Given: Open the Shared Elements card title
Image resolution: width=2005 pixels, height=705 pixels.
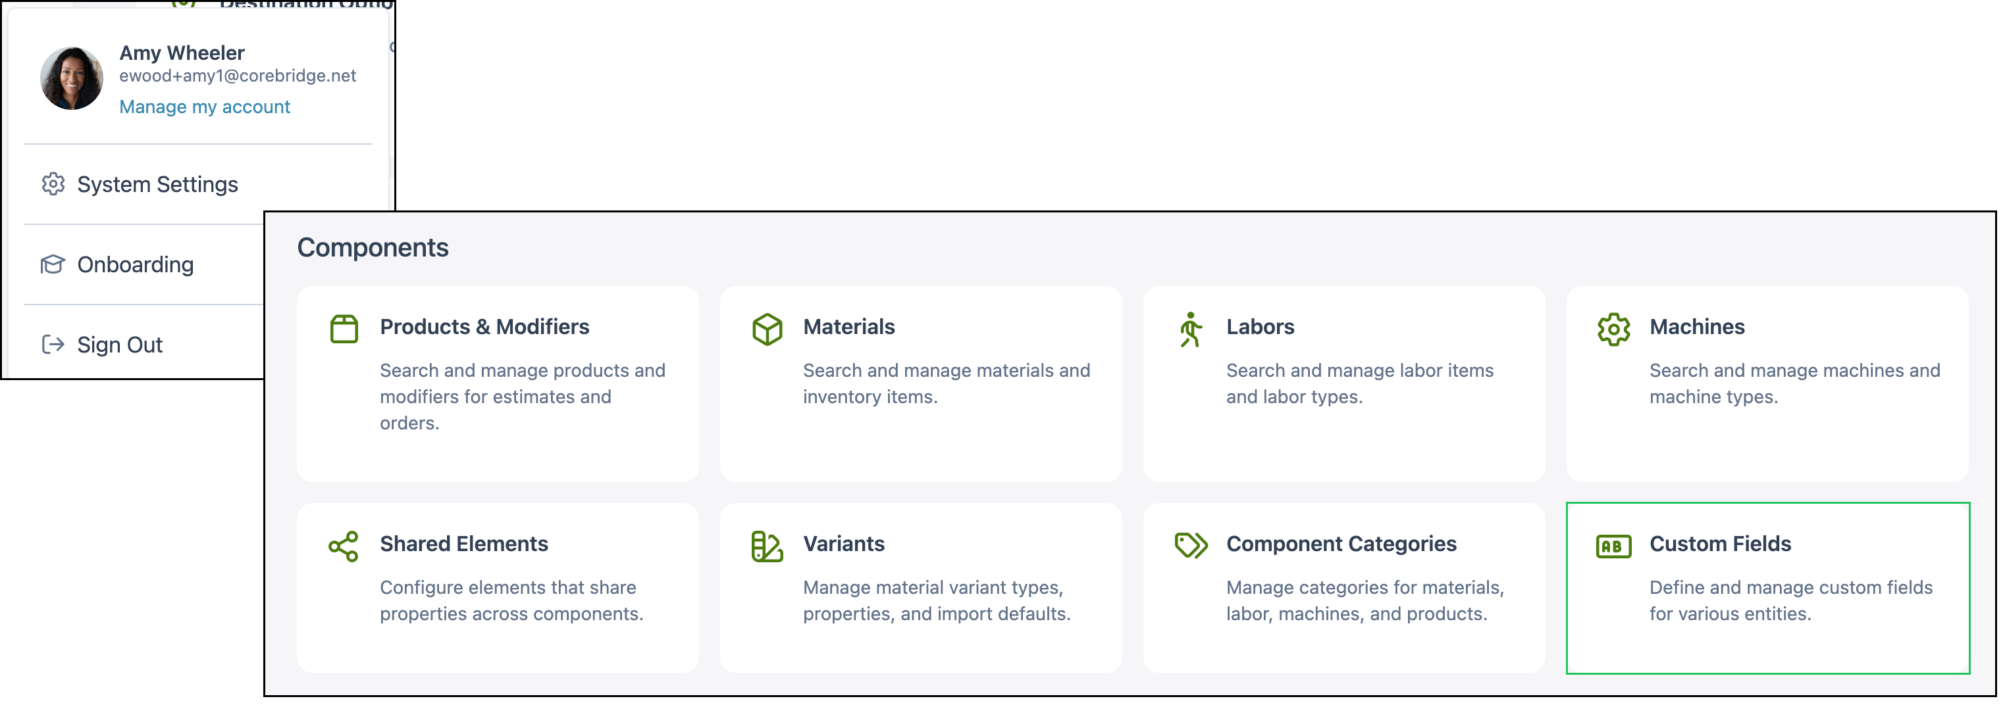Looking at the screenshot, I should [x=464, y=543].
